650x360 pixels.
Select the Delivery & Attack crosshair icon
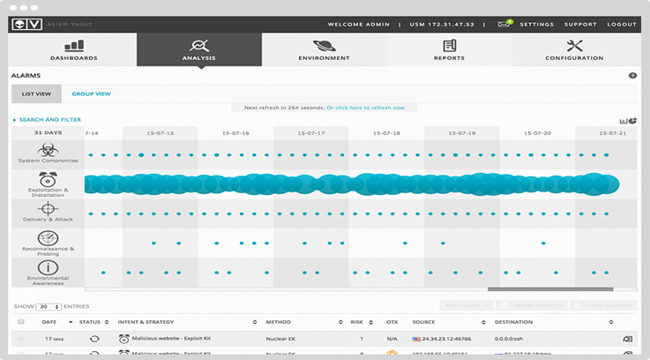tap(48, 209)
